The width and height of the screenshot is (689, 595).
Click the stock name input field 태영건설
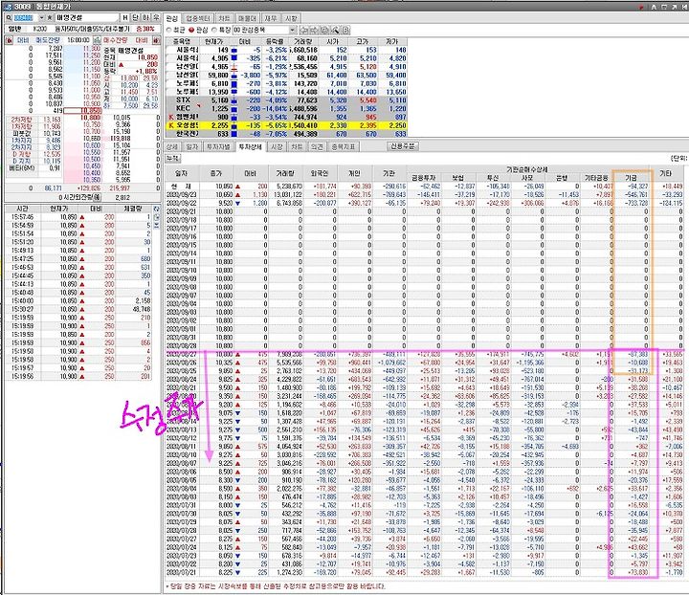point(86,18)
